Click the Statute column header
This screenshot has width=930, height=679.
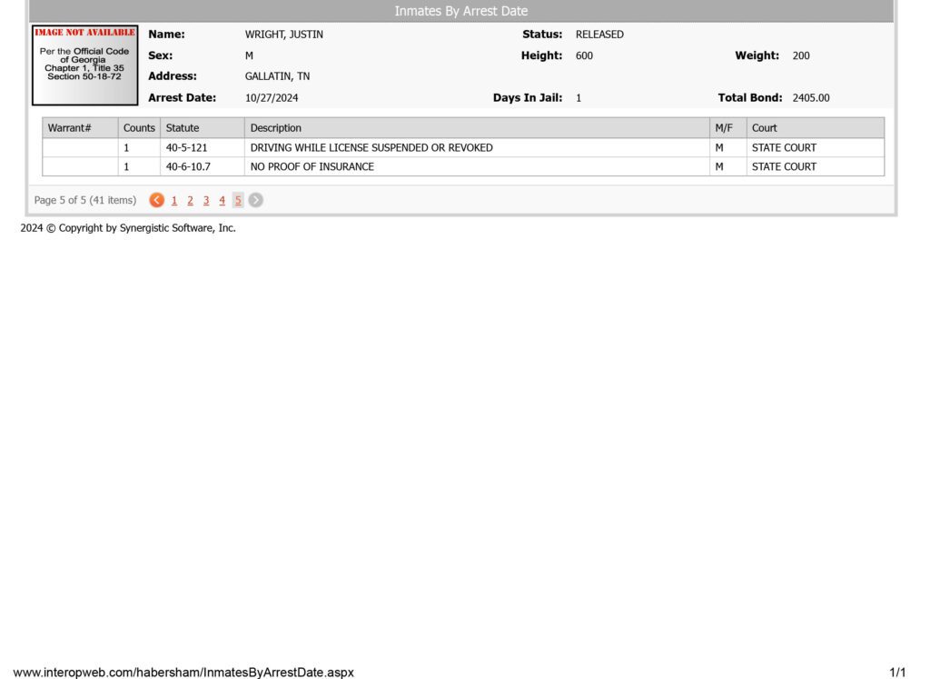pos(203,127)
